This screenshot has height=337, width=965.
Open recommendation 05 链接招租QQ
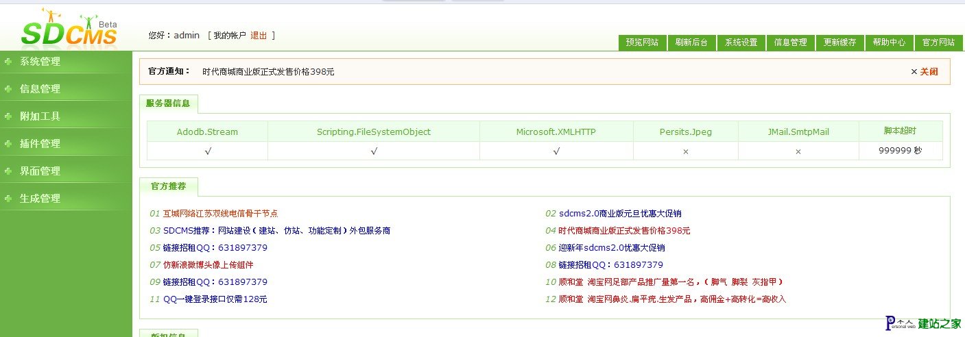click(215, 248)
